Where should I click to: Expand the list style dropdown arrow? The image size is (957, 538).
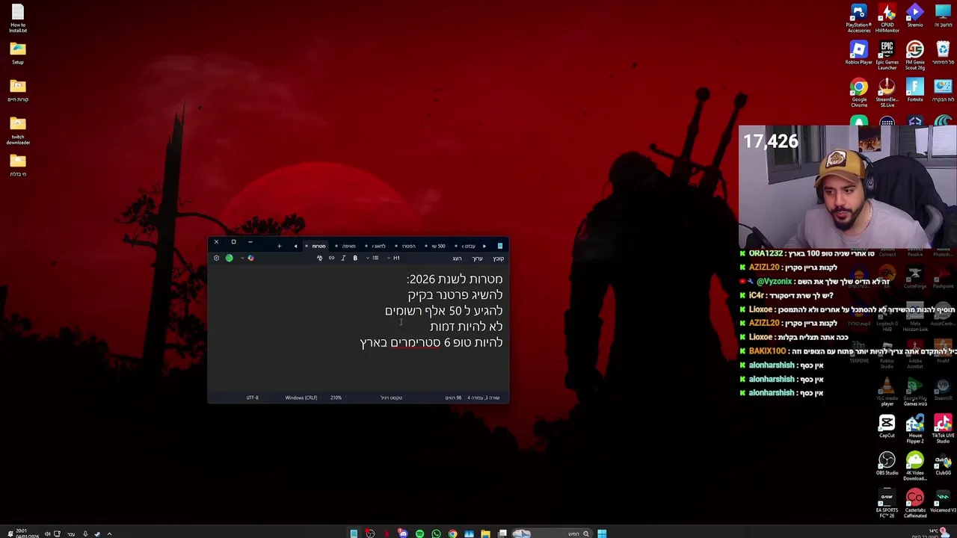368,258
